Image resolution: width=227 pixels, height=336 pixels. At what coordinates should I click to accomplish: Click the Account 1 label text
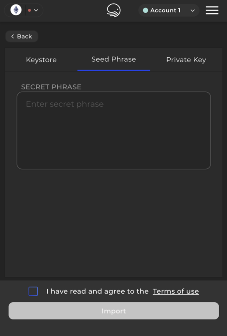coord(165,10)
